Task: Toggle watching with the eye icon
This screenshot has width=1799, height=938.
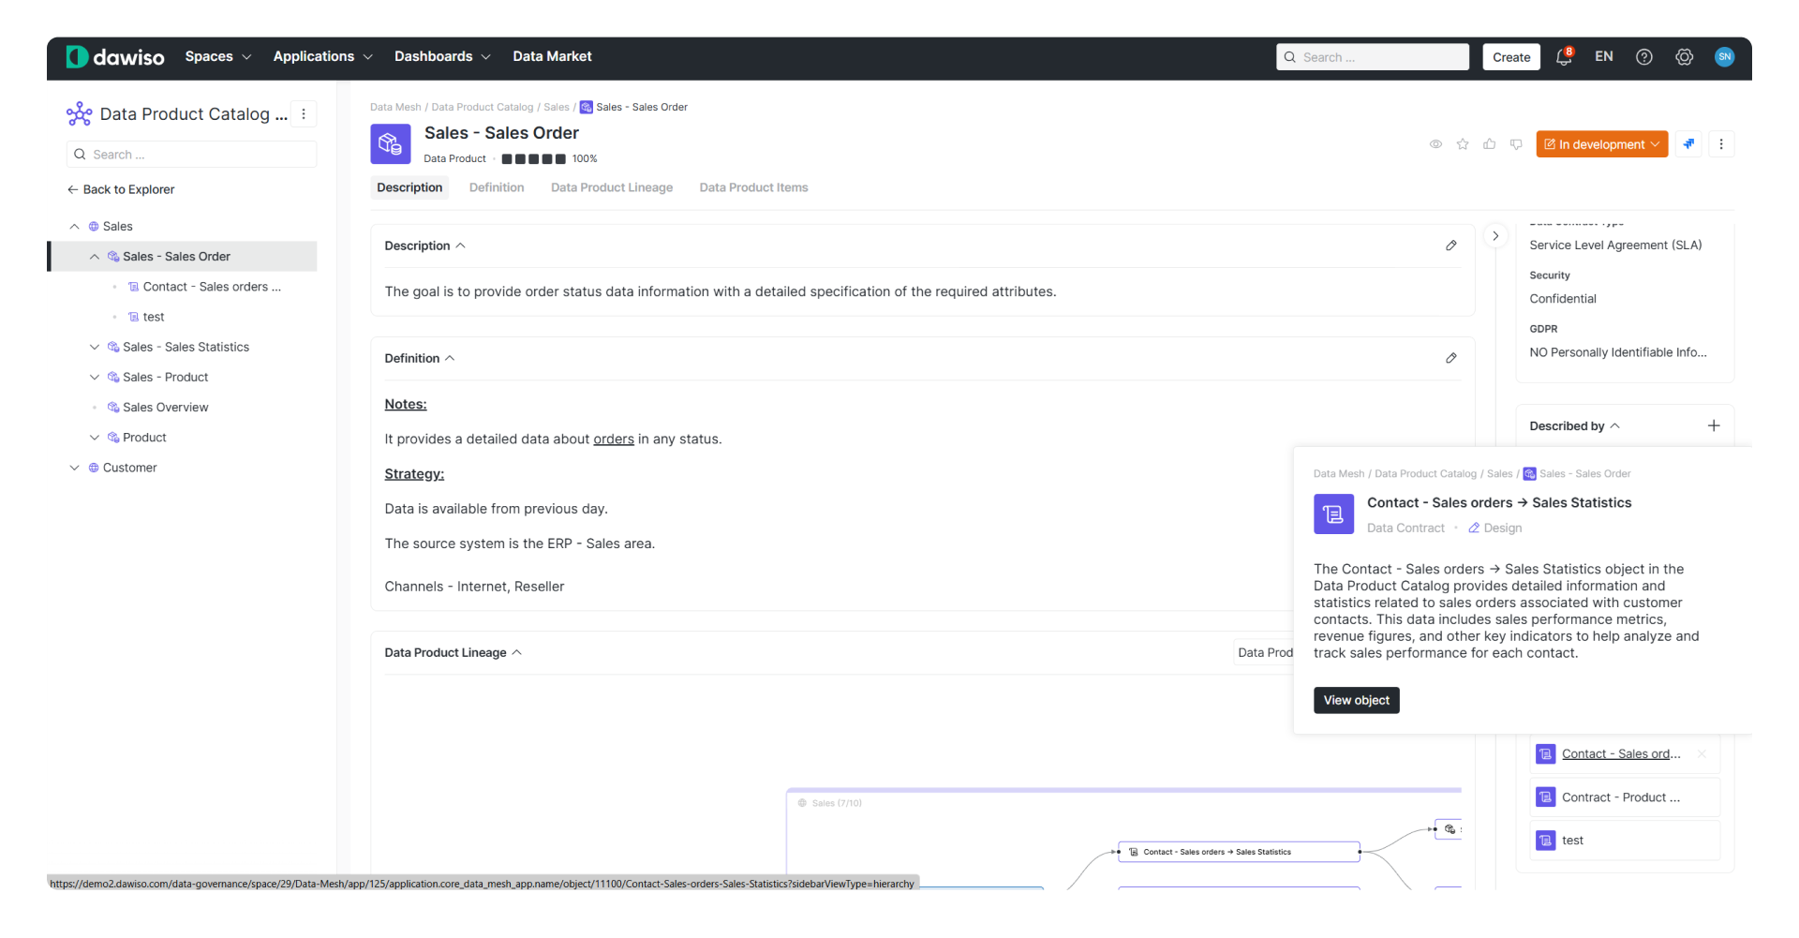Action: click(1435, 144)
